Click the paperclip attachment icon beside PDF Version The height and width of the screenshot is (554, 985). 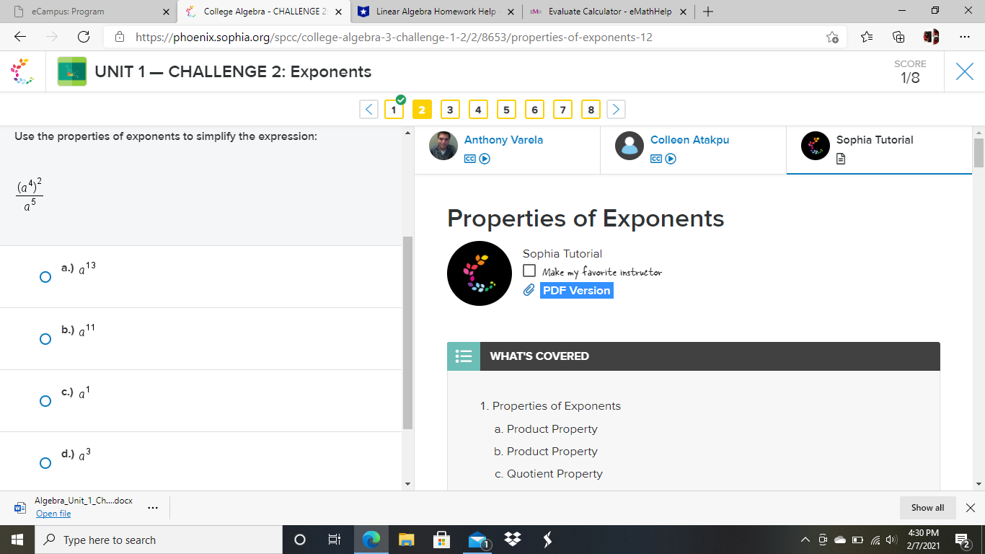530,290
